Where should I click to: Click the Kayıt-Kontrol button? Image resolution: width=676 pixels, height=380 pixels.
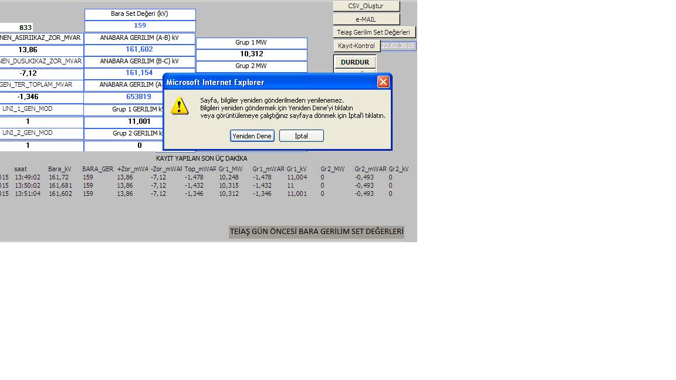pos(356,46)
